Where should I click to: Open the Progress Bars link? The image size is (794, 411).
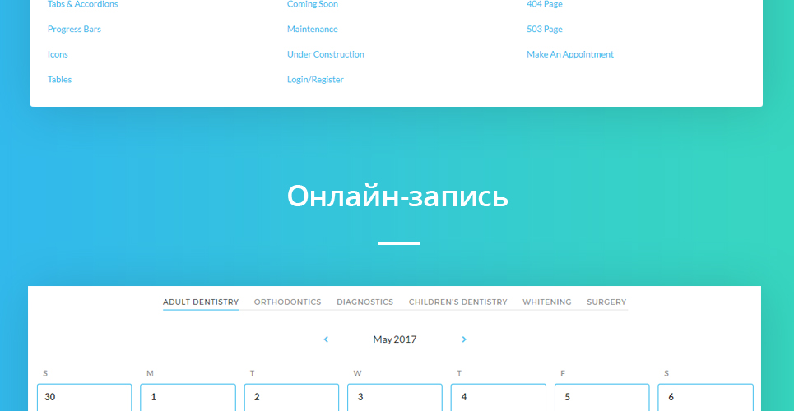click(x=74, y=30)
